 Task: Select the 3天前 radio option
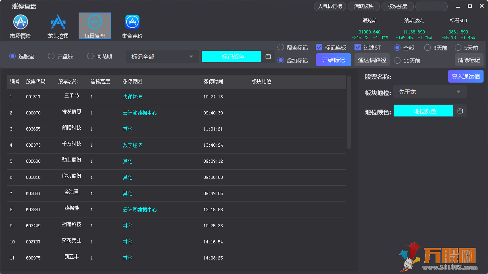point(436,48)
